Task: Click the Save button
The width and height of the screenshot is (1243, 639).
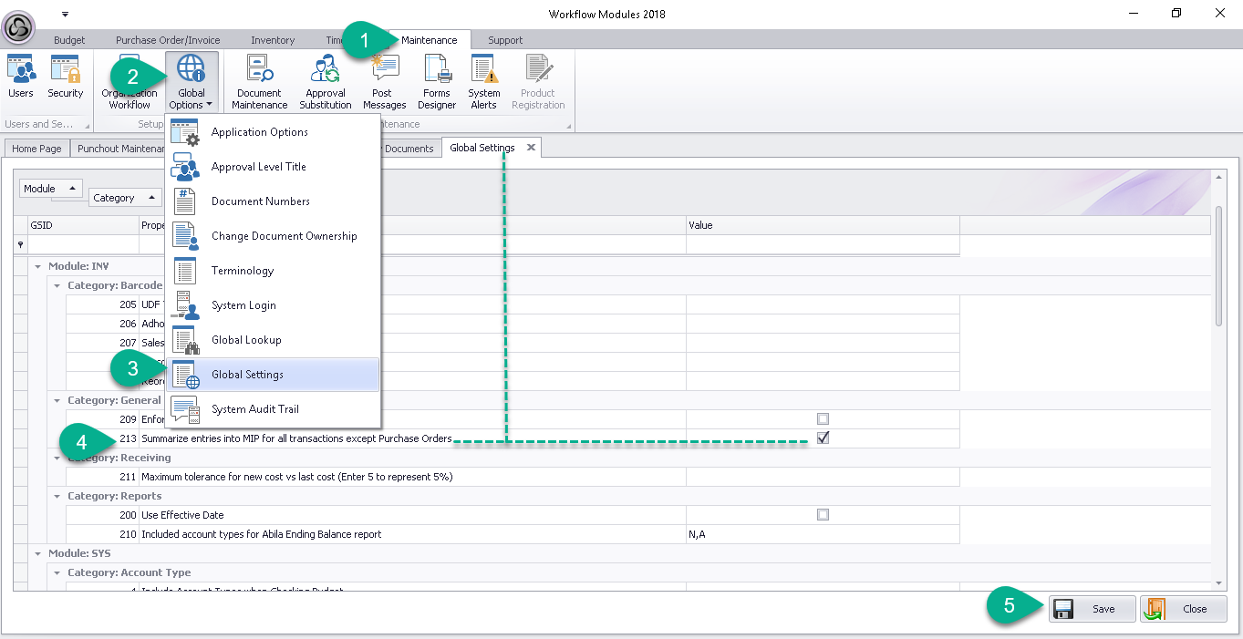Action: (1092, 609)
